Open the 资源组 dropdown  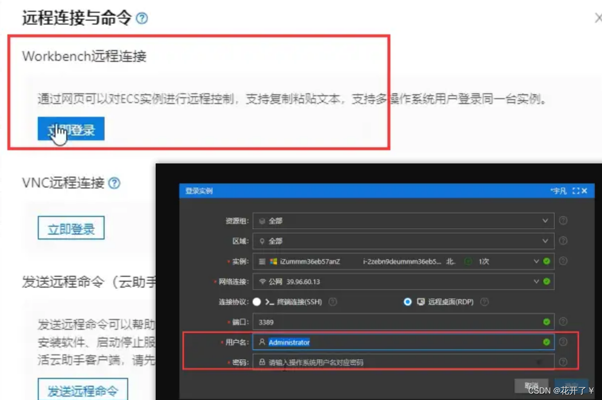pos(545,221)
